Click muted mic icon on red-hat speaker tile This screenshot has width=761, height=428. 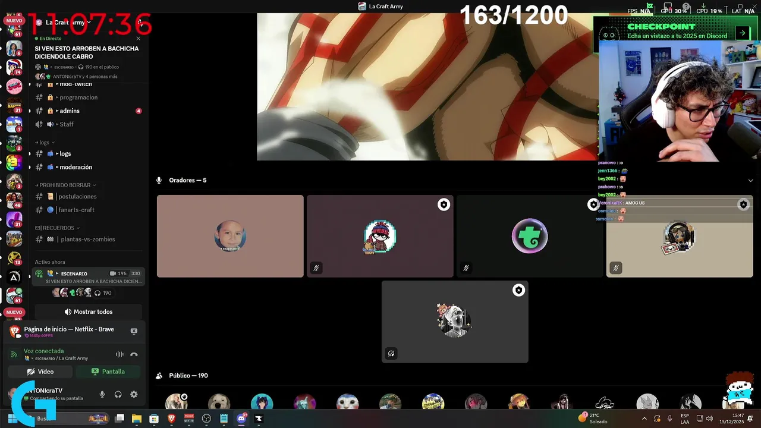(316, 268)
